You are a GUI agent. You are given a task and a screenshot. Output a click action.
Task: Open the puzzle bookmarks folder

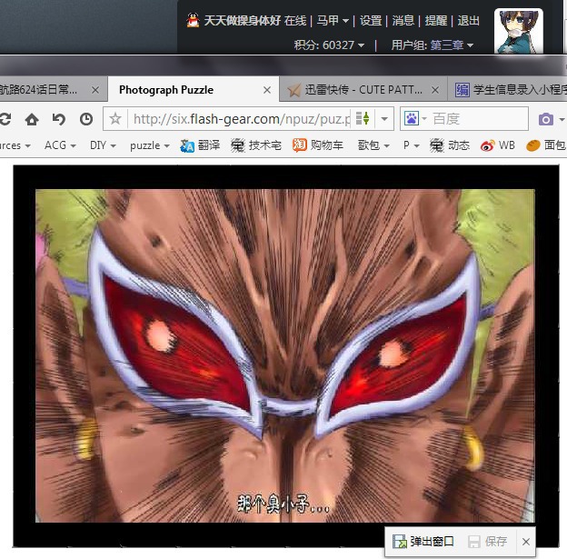[x=149, y=145]
